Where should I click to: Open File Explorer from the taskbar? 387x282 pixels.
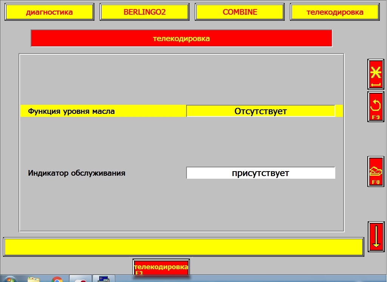(33, 279)
